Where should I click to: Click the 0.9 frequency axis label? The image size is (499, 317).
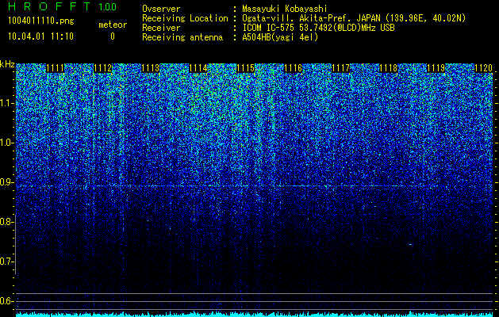coord(6,182)
